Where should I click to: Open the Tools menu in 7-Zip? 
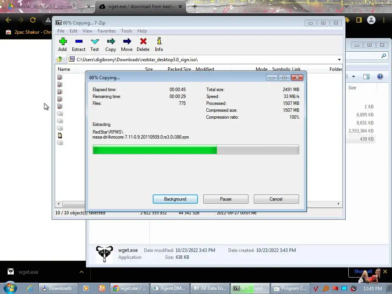point(126,31)
